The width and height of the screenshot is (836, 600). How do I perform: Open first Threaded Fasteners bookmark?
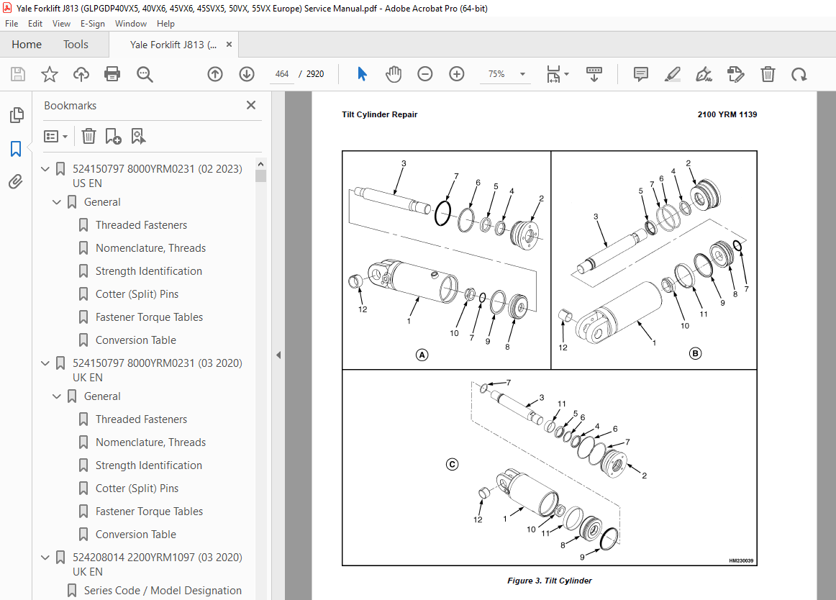[x=141, y=225]
